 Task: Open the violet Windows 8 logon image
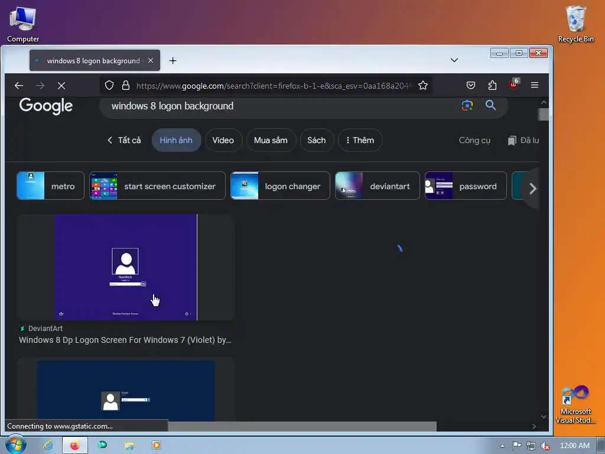(126, 267)
